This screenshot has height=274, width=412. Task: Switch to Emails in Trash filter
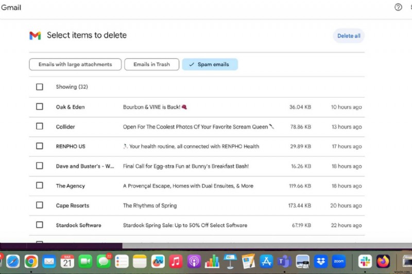coord(151,64)
